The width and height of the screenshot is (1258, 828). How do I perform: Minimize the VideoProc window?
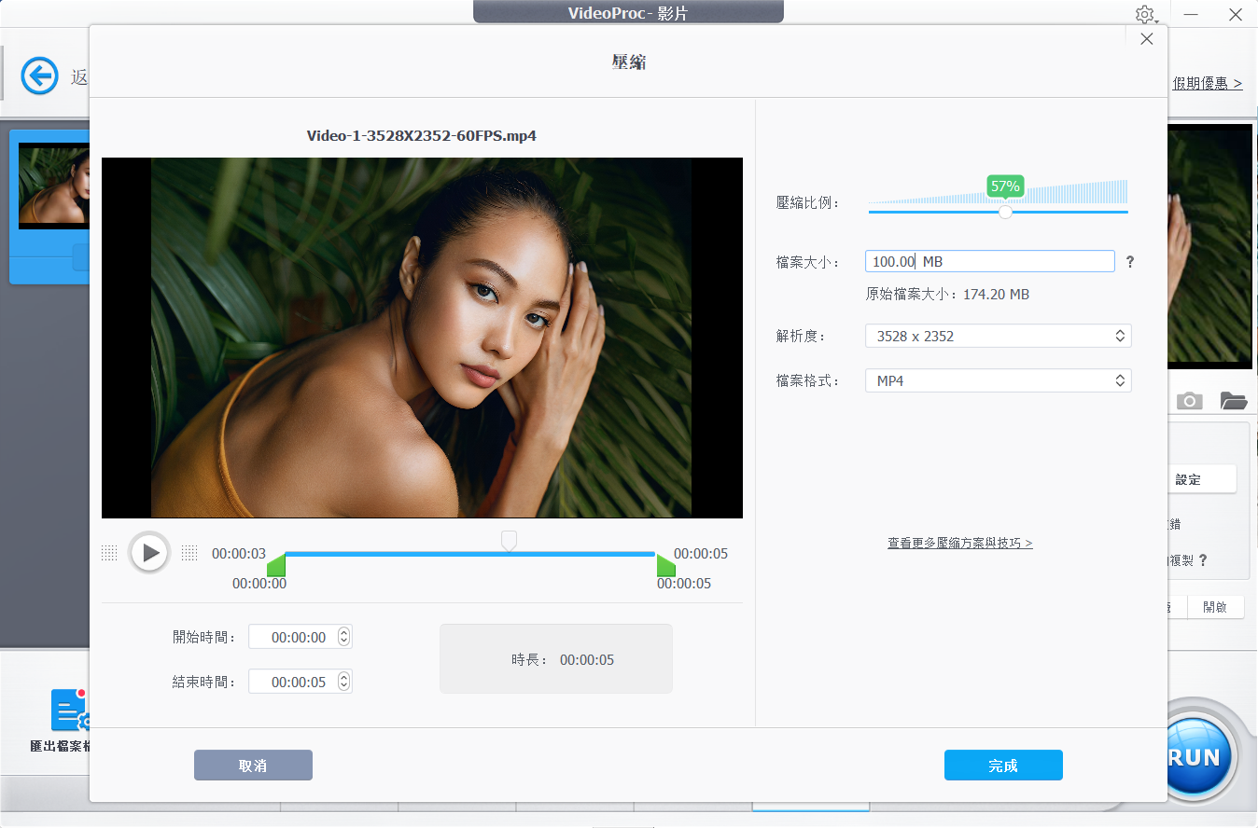pos(1191,15)
